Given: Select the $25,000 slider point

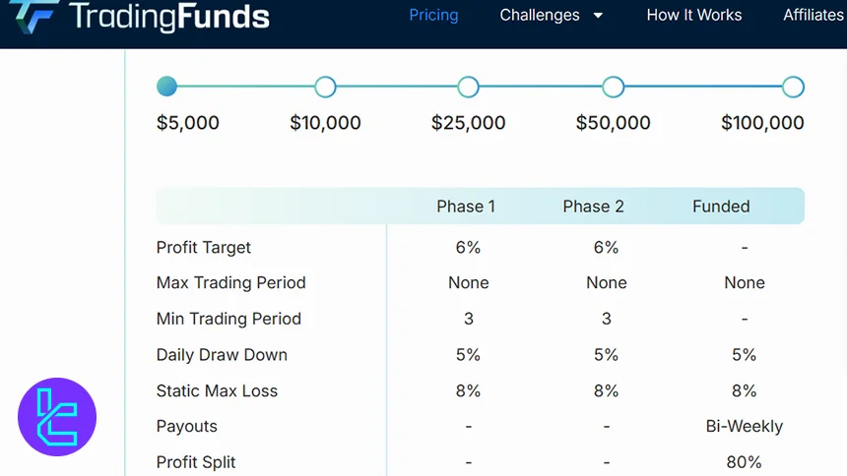Looking at the screenshot, I should tap(469, 88).
